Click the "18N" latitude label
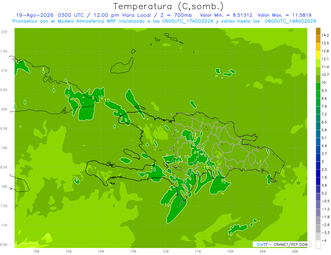Viewport: 331px width, 255px height. pyautogui.click(x=4, y=187)
